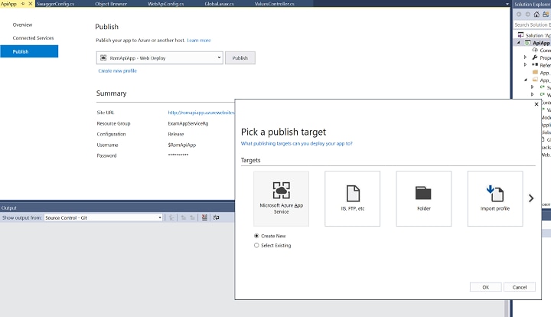Click the Properties wrench icon in Solution Explorer
551x317 pixels.
point(535,57)
